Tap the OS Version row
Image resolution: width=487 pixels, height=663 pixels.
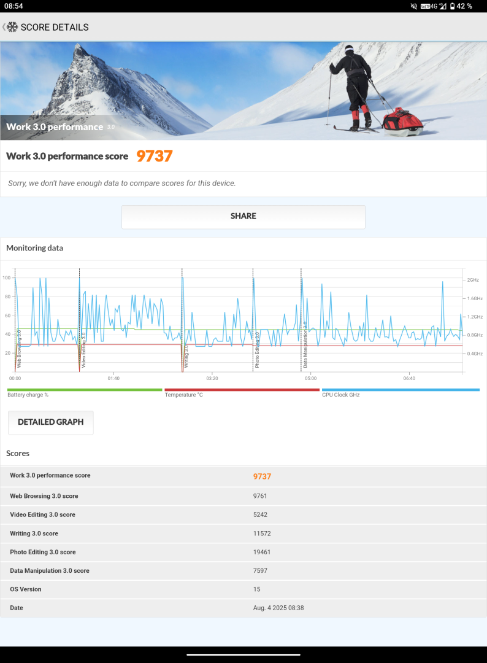243,589
